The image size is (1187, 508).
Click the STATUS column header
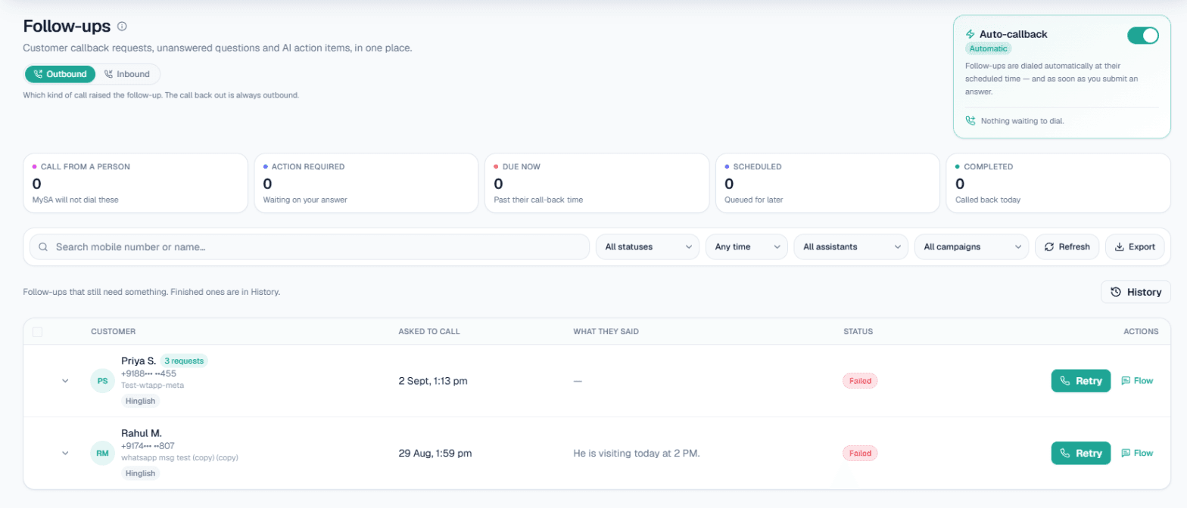pos(858,331)
